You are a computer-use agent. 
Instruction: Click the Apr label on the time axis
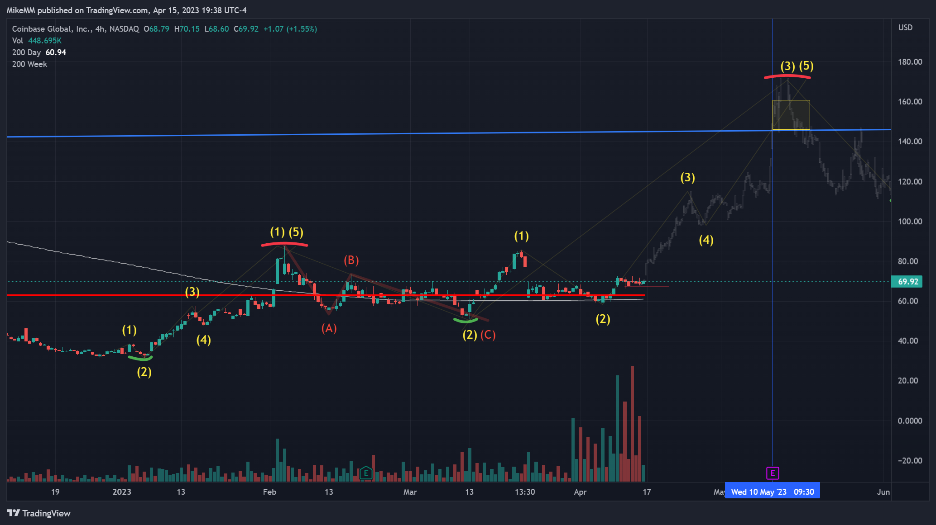tap(580, 492)
